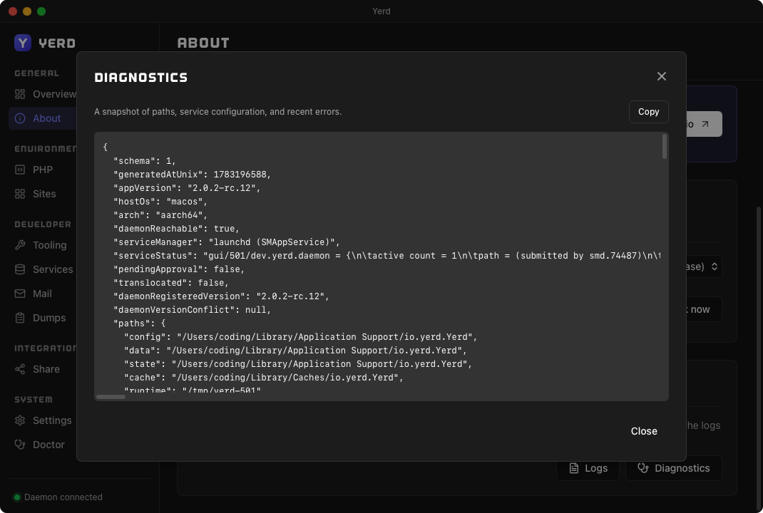This screenshot has width=763, height=513.
Task: Click the Dumps clipboard icon
Action: click(20, 318)
